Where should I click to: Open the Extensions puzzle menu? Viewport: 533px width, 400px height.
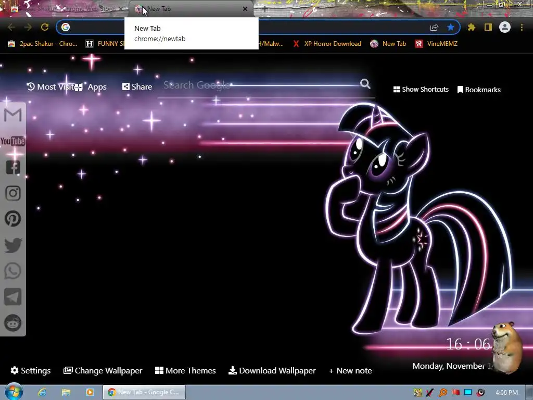472,27
